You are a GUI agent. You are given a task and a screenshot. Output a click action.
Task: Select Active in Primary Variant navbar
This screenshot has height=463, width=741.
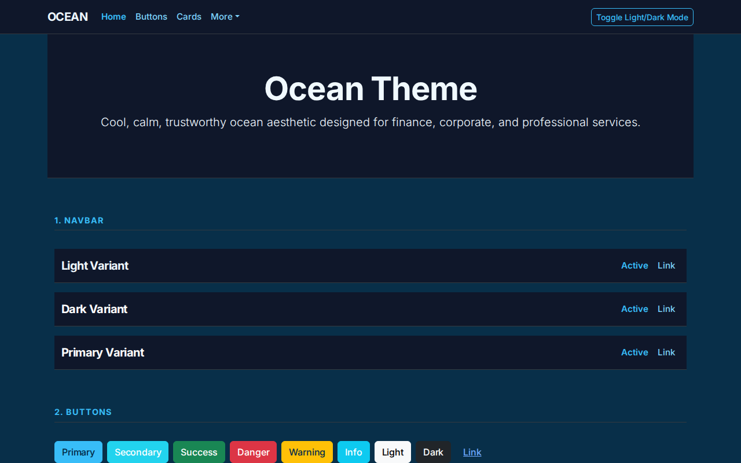pyautogui.click(x=634, y=352)
